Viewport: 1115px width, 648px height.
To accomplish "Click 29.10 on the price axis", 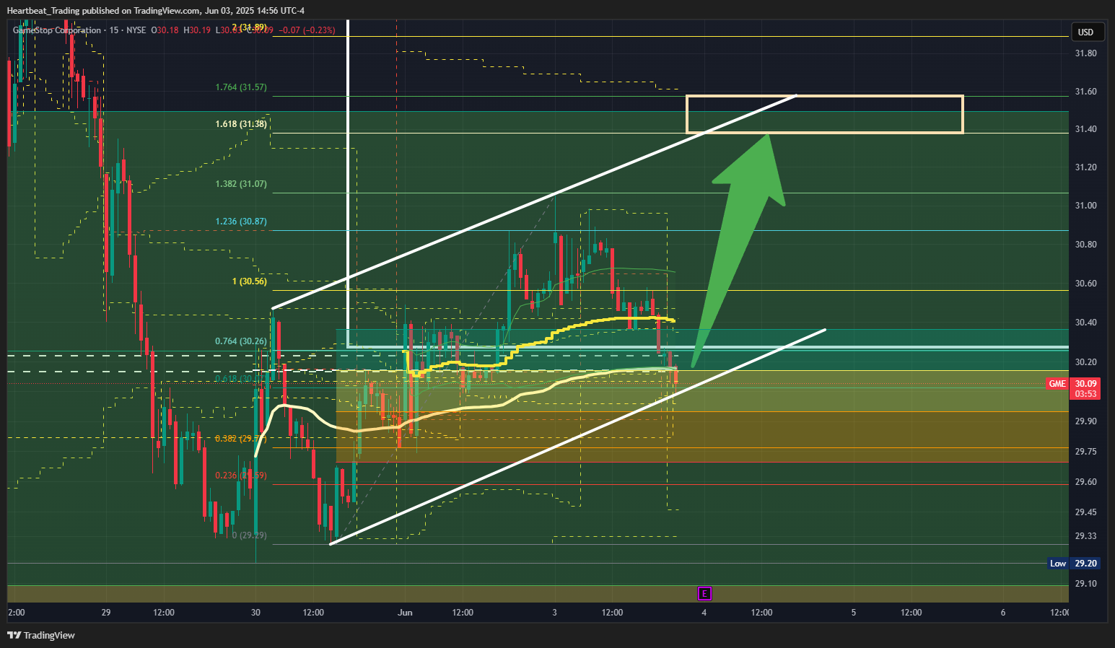I will (x=1085, y=584).
